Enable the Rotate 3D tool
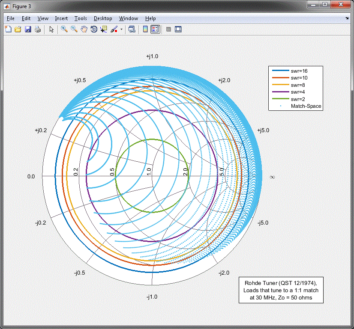The width and height of the screenshot is (354, 329). pyautogui.click(x=93, y=29)
